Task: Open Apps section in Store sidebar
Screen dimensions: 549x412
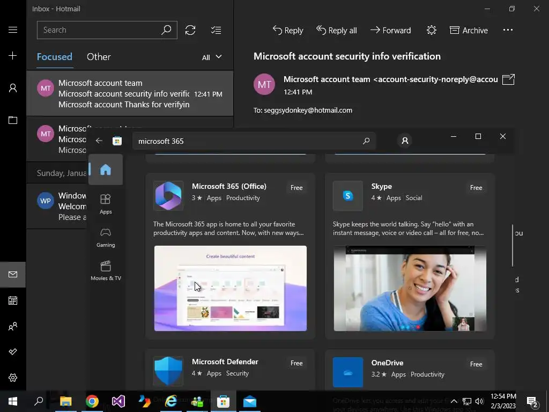Action: [x=106, y=204]
